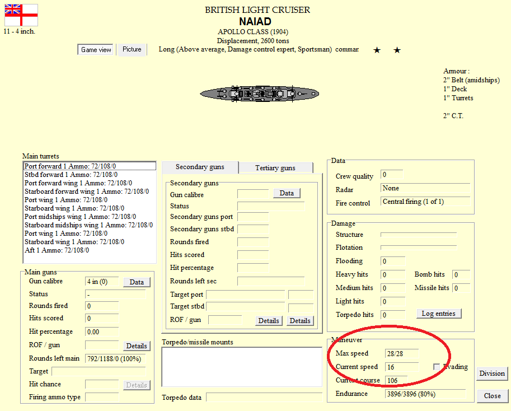This screenshot has width=511, height=411.
Task: Click the Current speed field
Action: click(402, 367)
